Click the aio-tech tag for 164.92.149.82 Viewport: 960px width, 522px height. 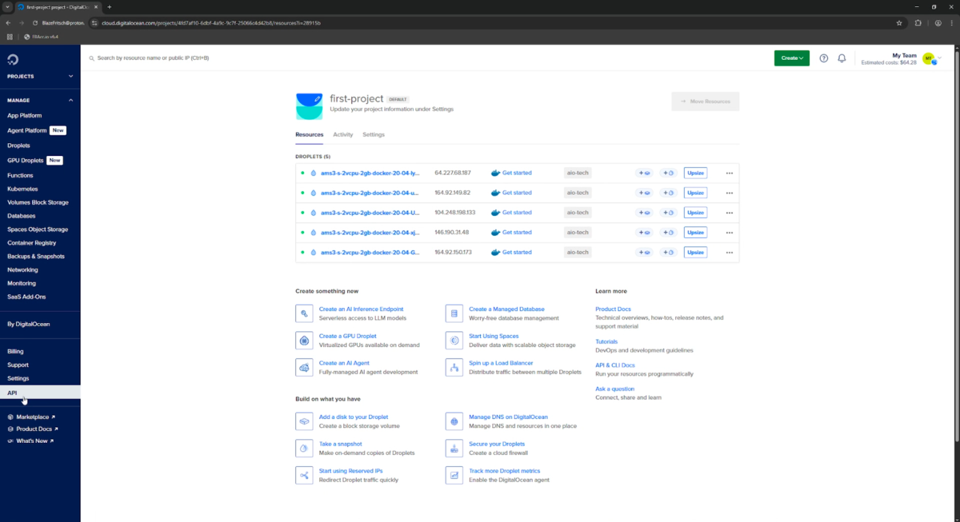click(578, 193)
